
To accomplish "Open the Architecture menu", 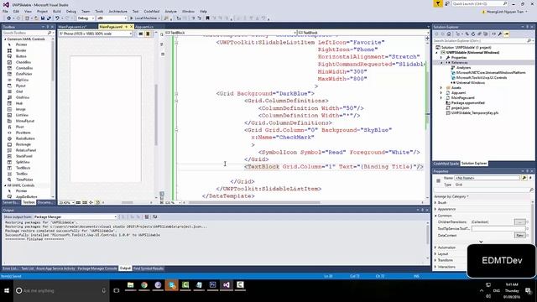I will [x=117, y=11].
